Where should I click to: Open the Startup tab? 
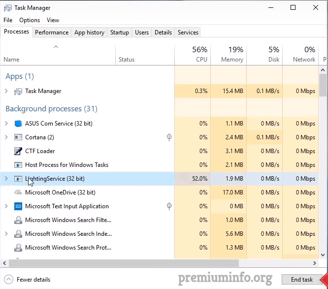click(120, 32)
